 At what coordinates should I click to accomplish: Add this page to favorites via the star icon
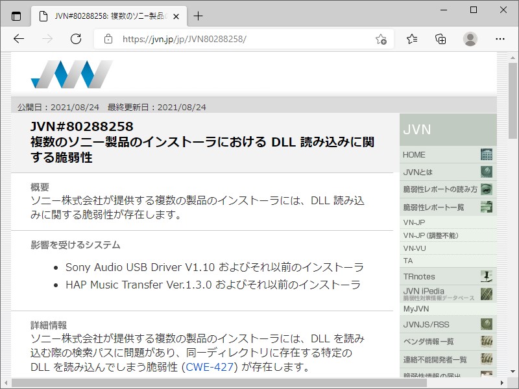(382, 39)
